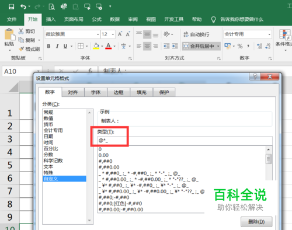Click the Align Left icon

139,46
